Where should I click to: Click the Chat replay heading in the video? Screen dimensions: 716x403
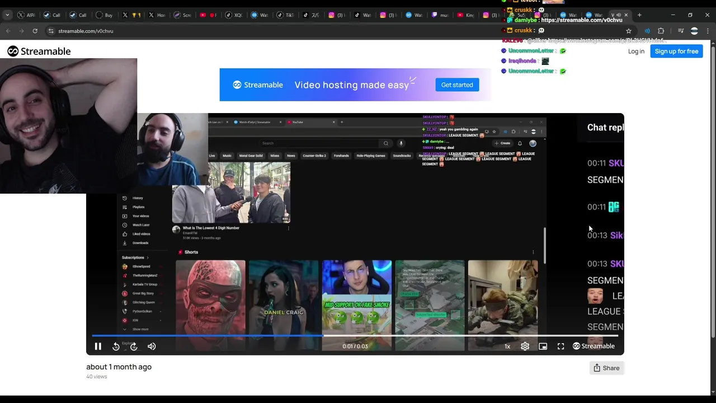tap(605, 128)
